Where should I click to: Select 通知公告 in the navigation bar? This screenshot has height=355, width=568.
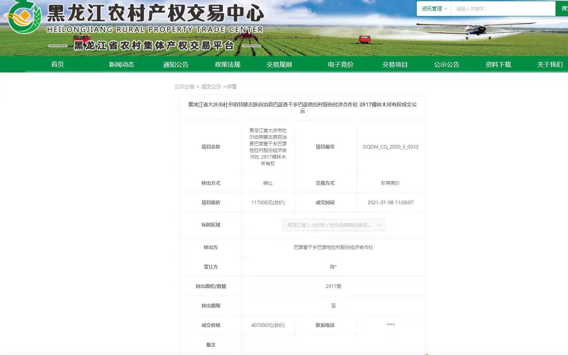[175, 64]
